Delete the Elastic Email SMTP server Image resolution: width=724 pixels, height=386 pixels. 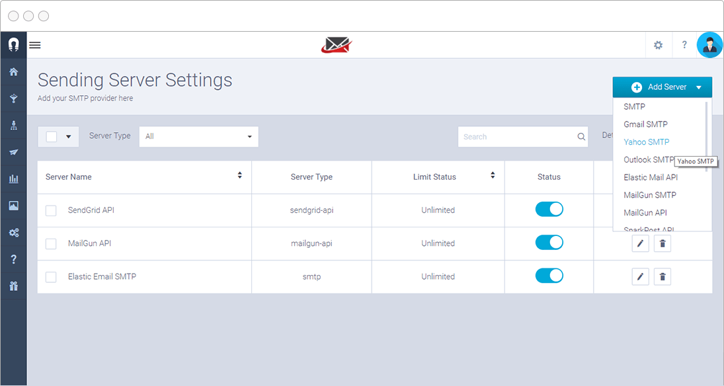point(662,276)
